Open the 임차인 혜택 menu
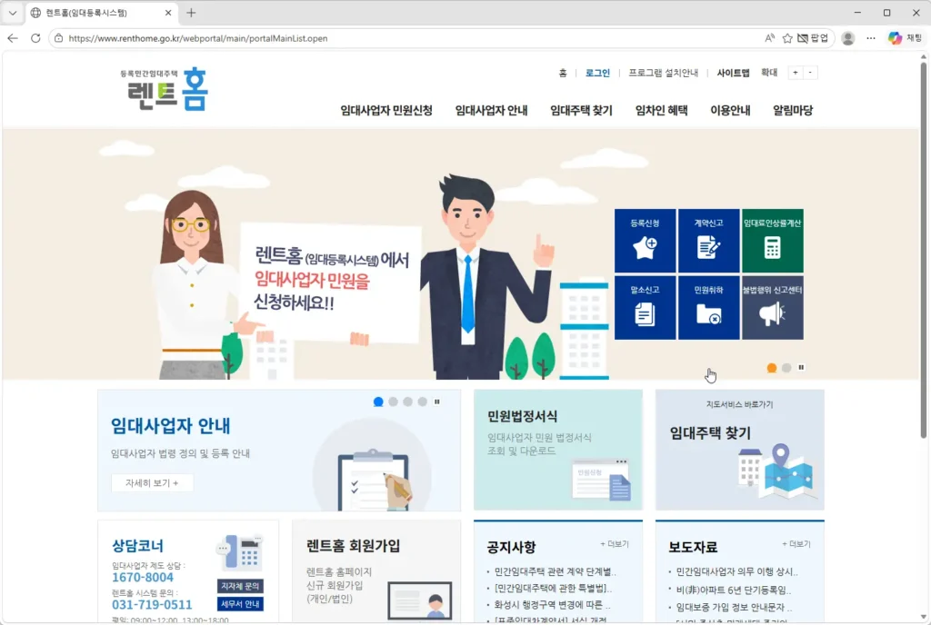931x625 pixels. [x=662, y=110]
